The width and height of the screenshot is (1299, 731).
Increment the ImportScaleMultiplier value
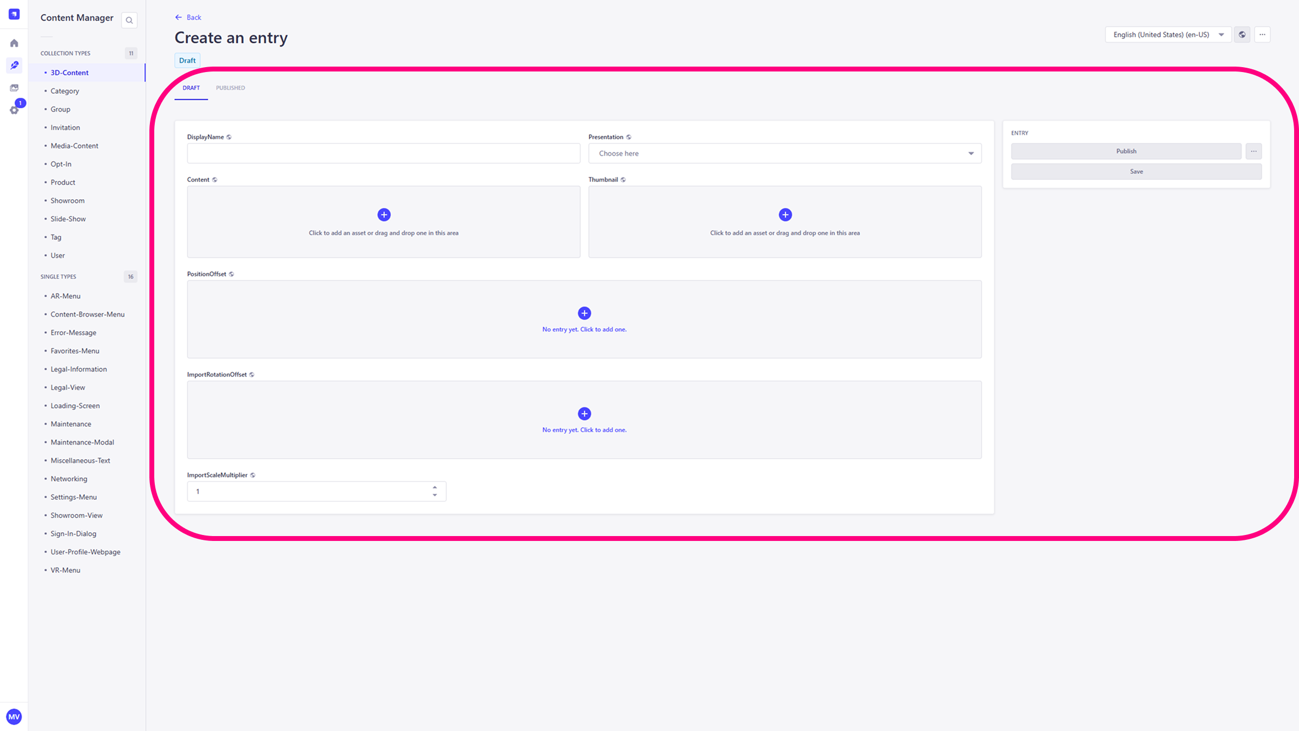click(x=435, y=487)
